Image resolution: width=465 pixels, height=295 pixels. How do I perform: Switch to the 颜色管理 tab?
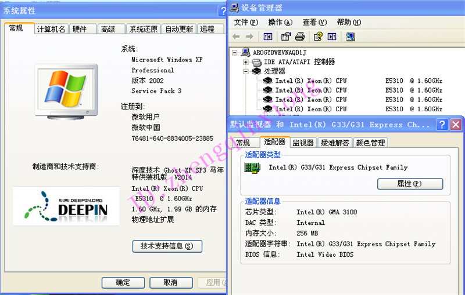coord(371,143)
